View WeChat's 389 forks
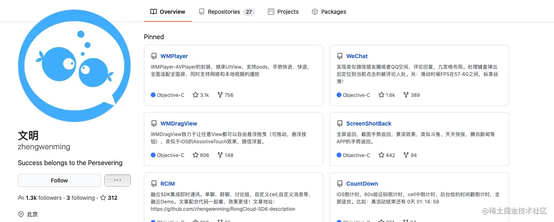Screen dimensions: 554x222 point(411,95)
